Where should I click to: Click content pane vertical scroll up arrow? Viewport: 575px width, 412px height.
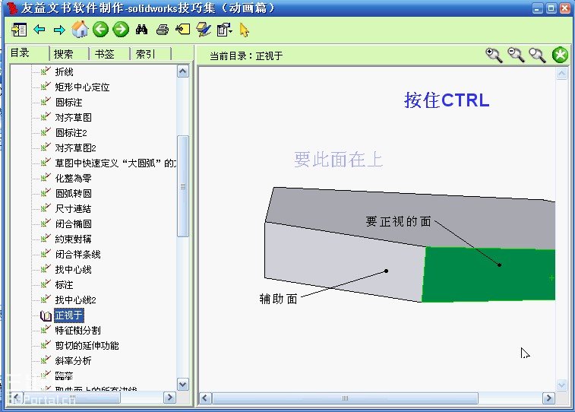562,74
